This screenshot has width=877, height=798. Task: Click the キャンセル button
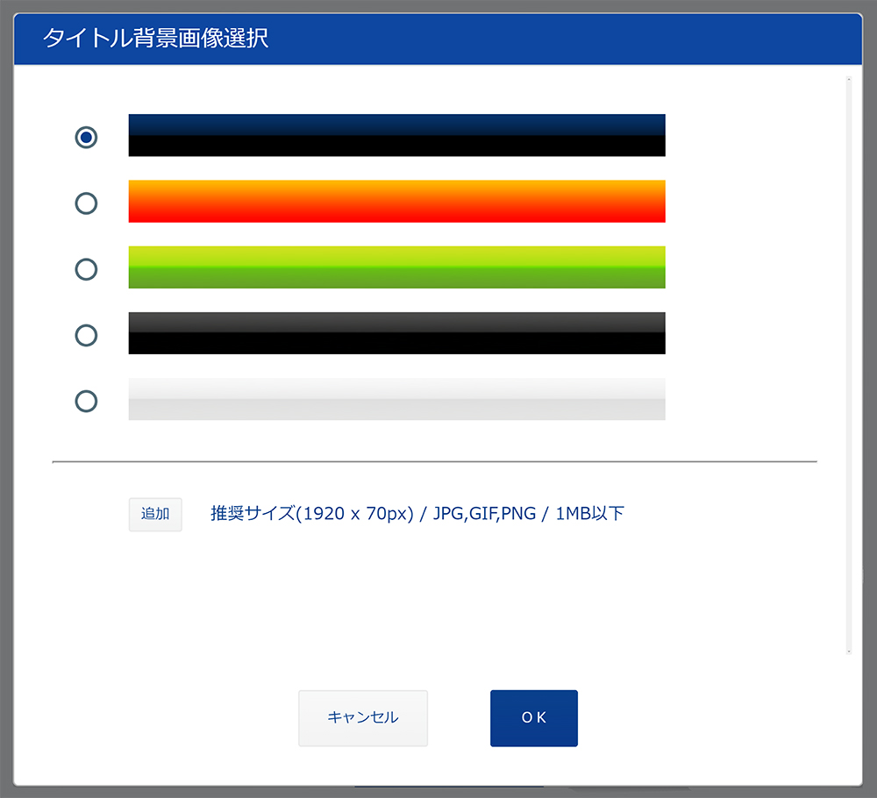coord(362,718)
